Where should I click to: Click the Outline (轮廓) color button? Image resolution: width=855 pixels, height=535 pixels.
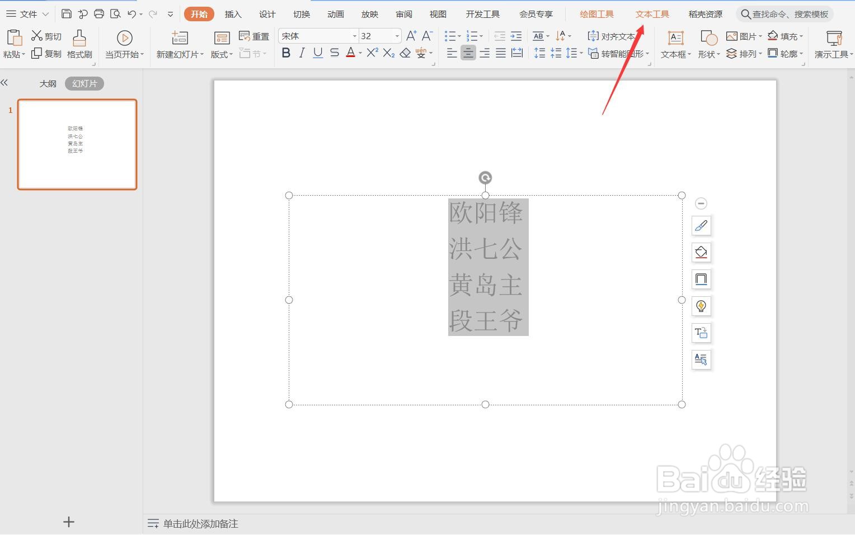pyautogui.click(x=785, y=54)
